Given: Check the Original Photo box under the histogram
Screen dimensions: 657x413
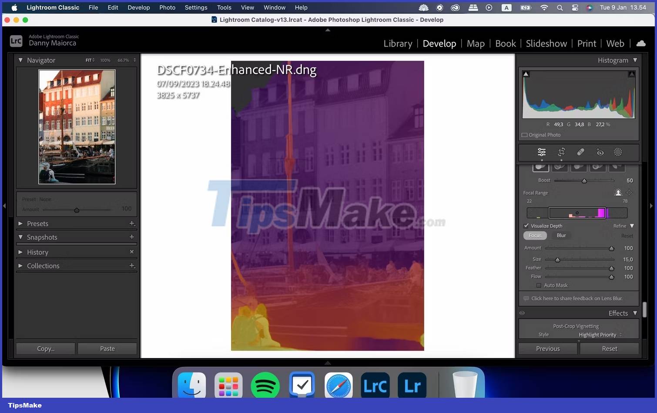Looking at the screenshot, I should 525,135.
